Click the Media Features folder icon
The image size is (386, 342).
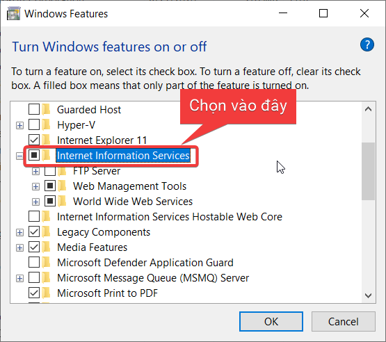[x=46, y=247]
